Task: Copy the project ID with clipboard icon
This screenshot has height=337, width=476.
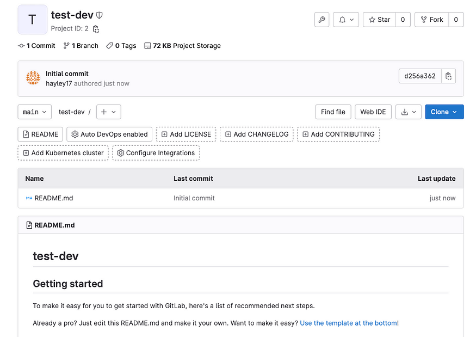Action: pos(96,29)
